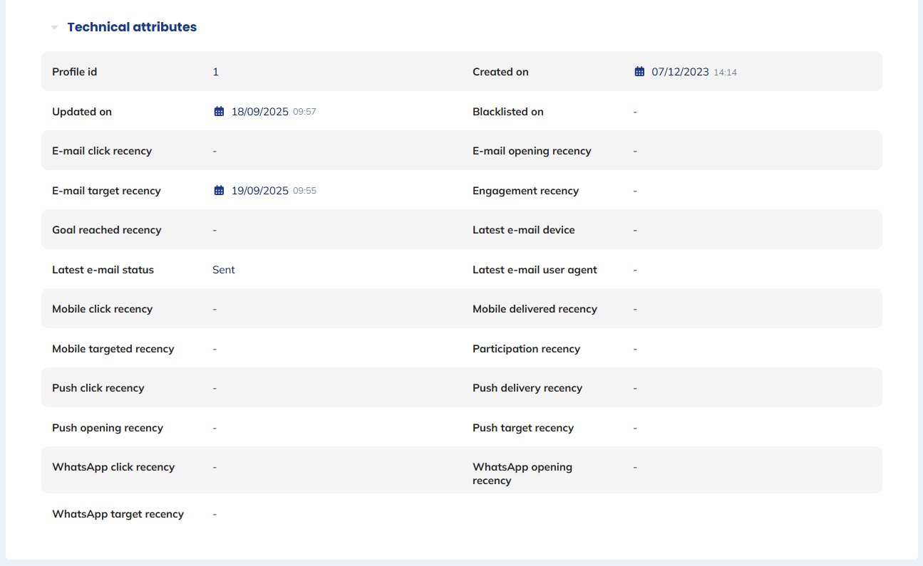Select the Latest e-mail status value Sent
The image size is (923, 566).
pos(223,269)
